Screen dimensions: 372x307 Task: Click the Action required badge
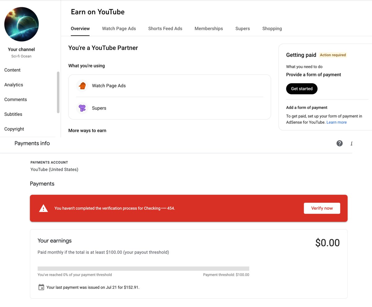(x=333, y=55)
